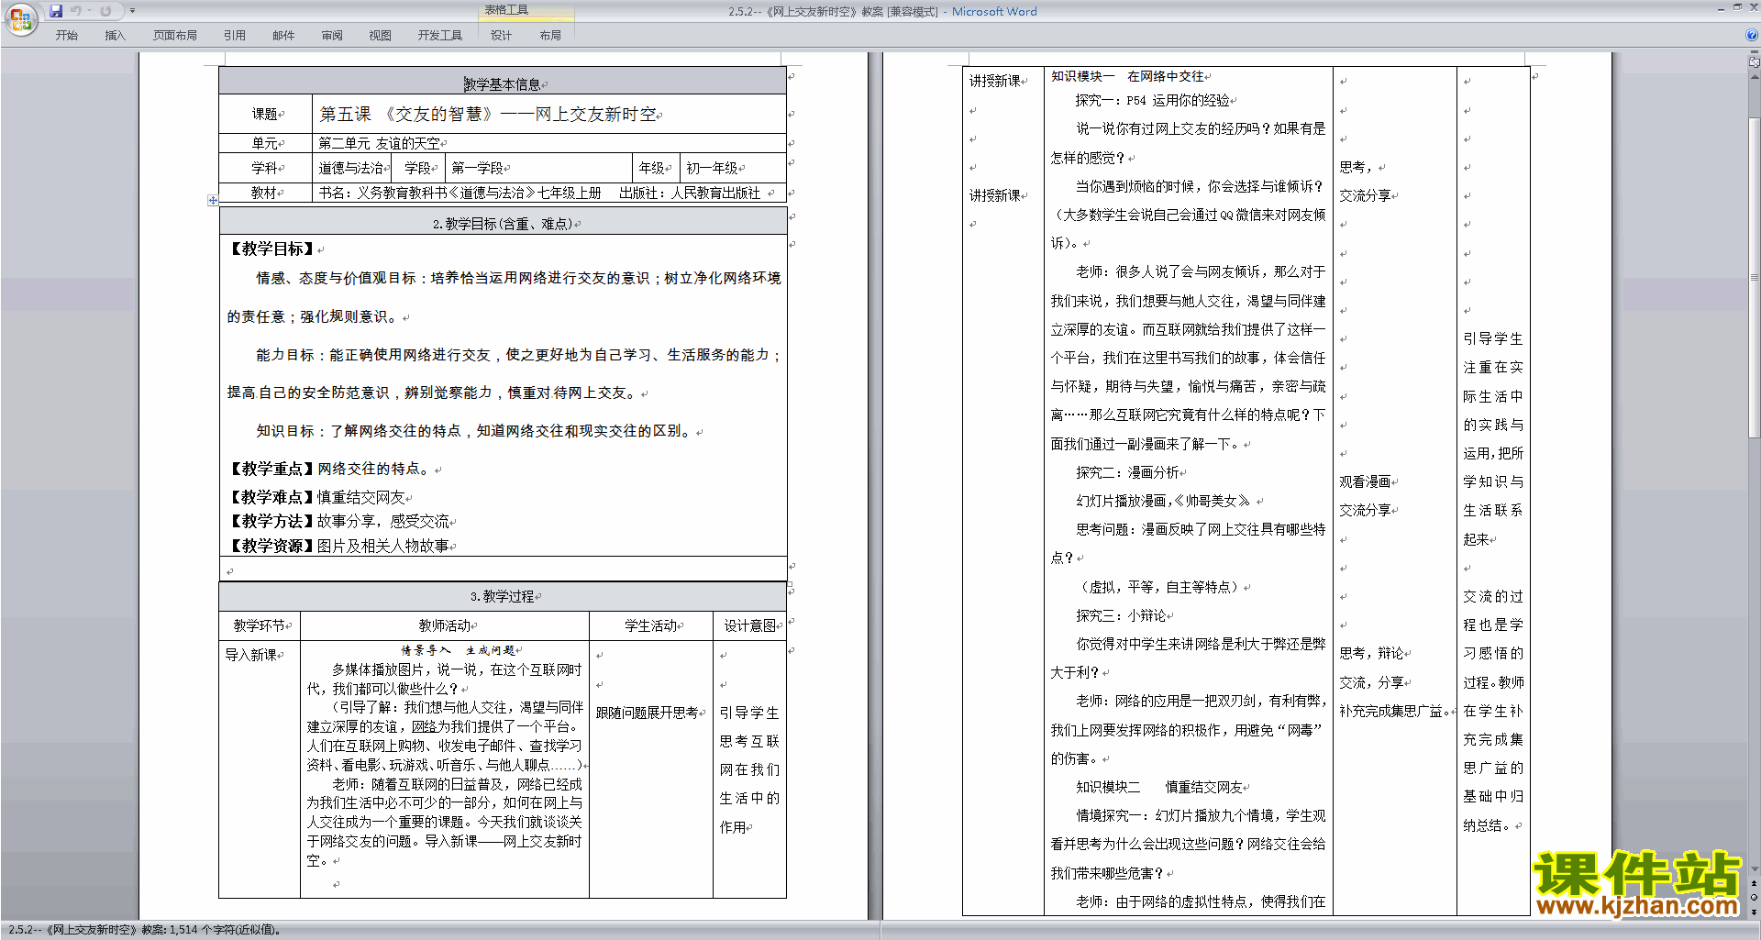
Task: Open the 布局 table tools tab
Action: [550, 36]
